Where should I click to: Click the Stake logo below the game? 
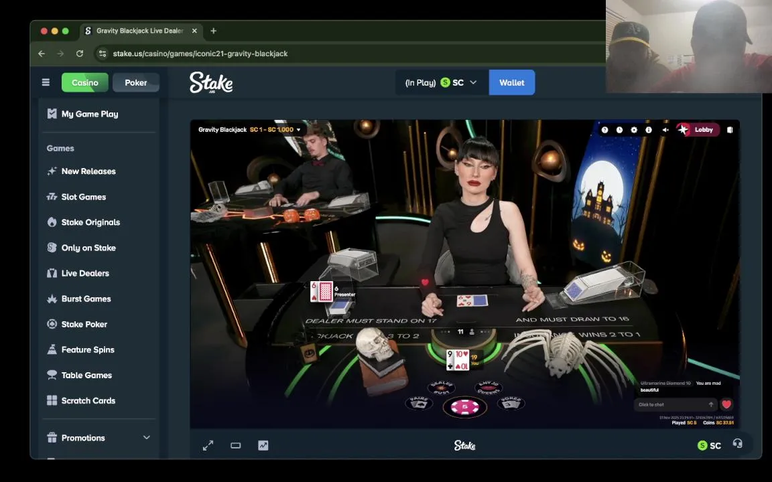[464, 446]
